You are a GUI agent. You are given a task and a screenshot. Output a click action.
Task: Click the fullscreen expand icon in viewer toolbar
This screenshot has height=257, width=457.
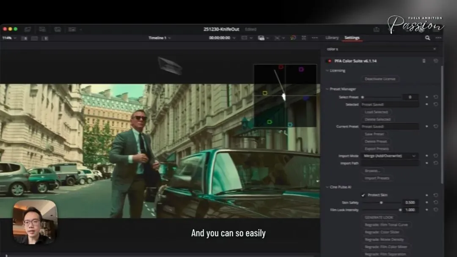304,38
